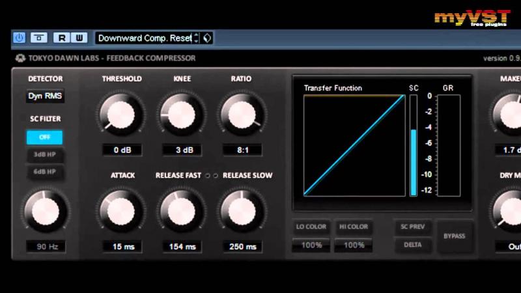Click the Threshold knob
The height and width of the screenshot is (293, 521).
(121, 115)
